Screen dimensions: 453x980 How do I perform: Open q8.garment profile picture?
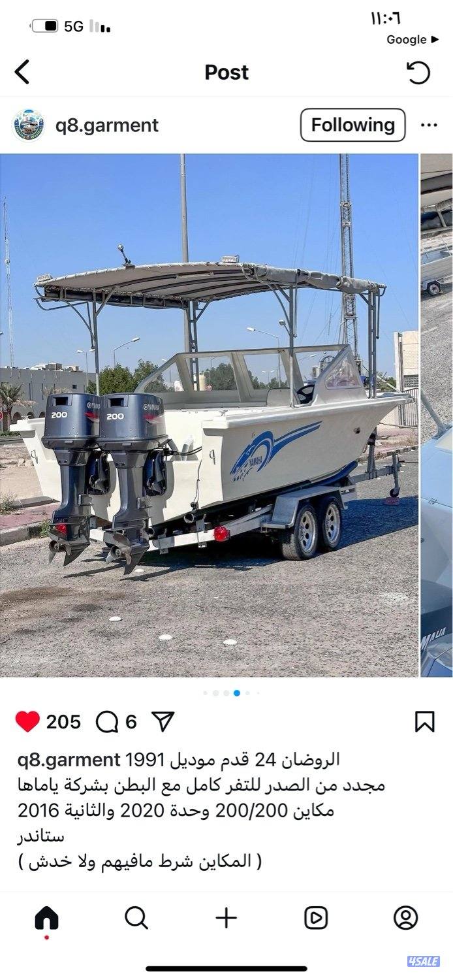click(28, 125)
